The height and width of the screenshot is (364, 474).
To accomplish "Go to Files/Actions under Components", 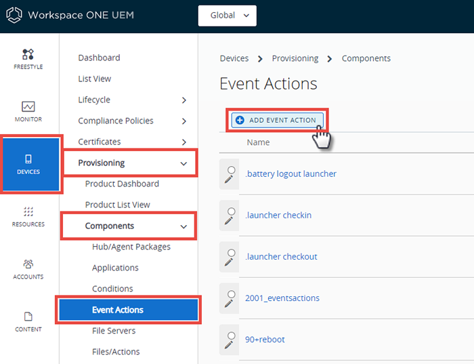I will coord(116,352).
